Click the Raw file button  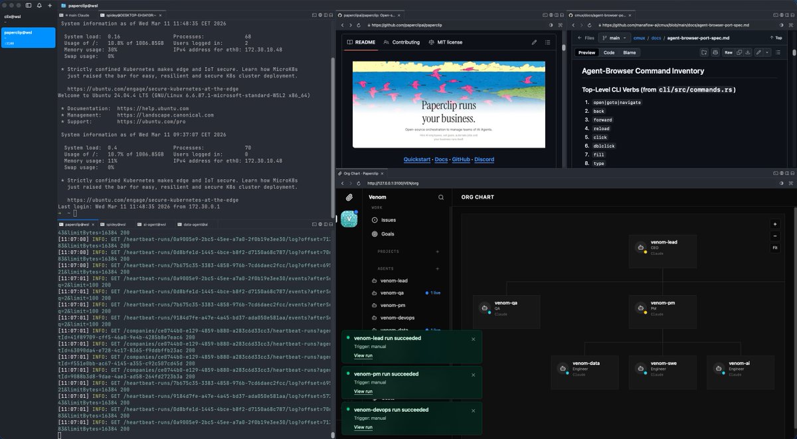(x=728, y=52)
